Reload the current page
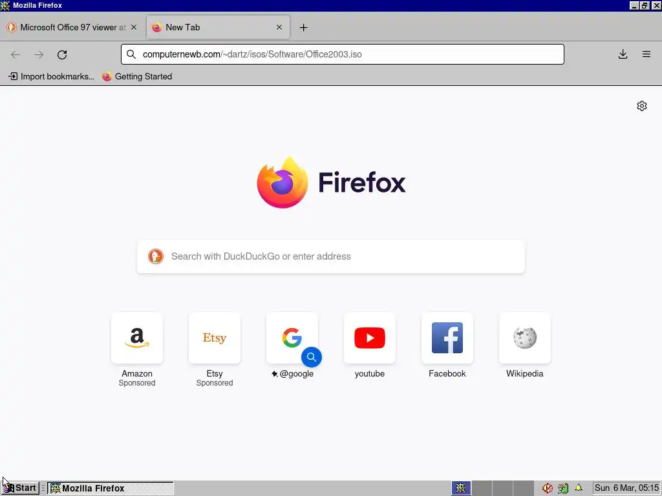 (x=62, y=54)
